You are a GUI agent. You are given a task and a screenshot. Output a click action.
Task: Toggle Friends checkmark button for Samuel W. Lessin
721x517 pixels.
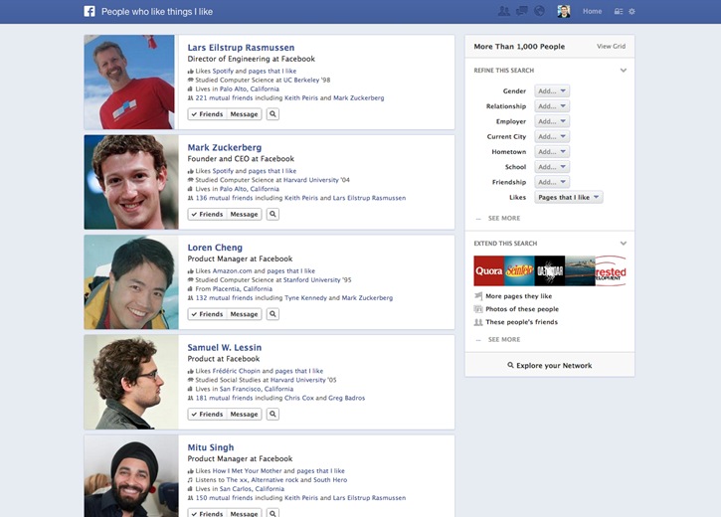point(207,414)
